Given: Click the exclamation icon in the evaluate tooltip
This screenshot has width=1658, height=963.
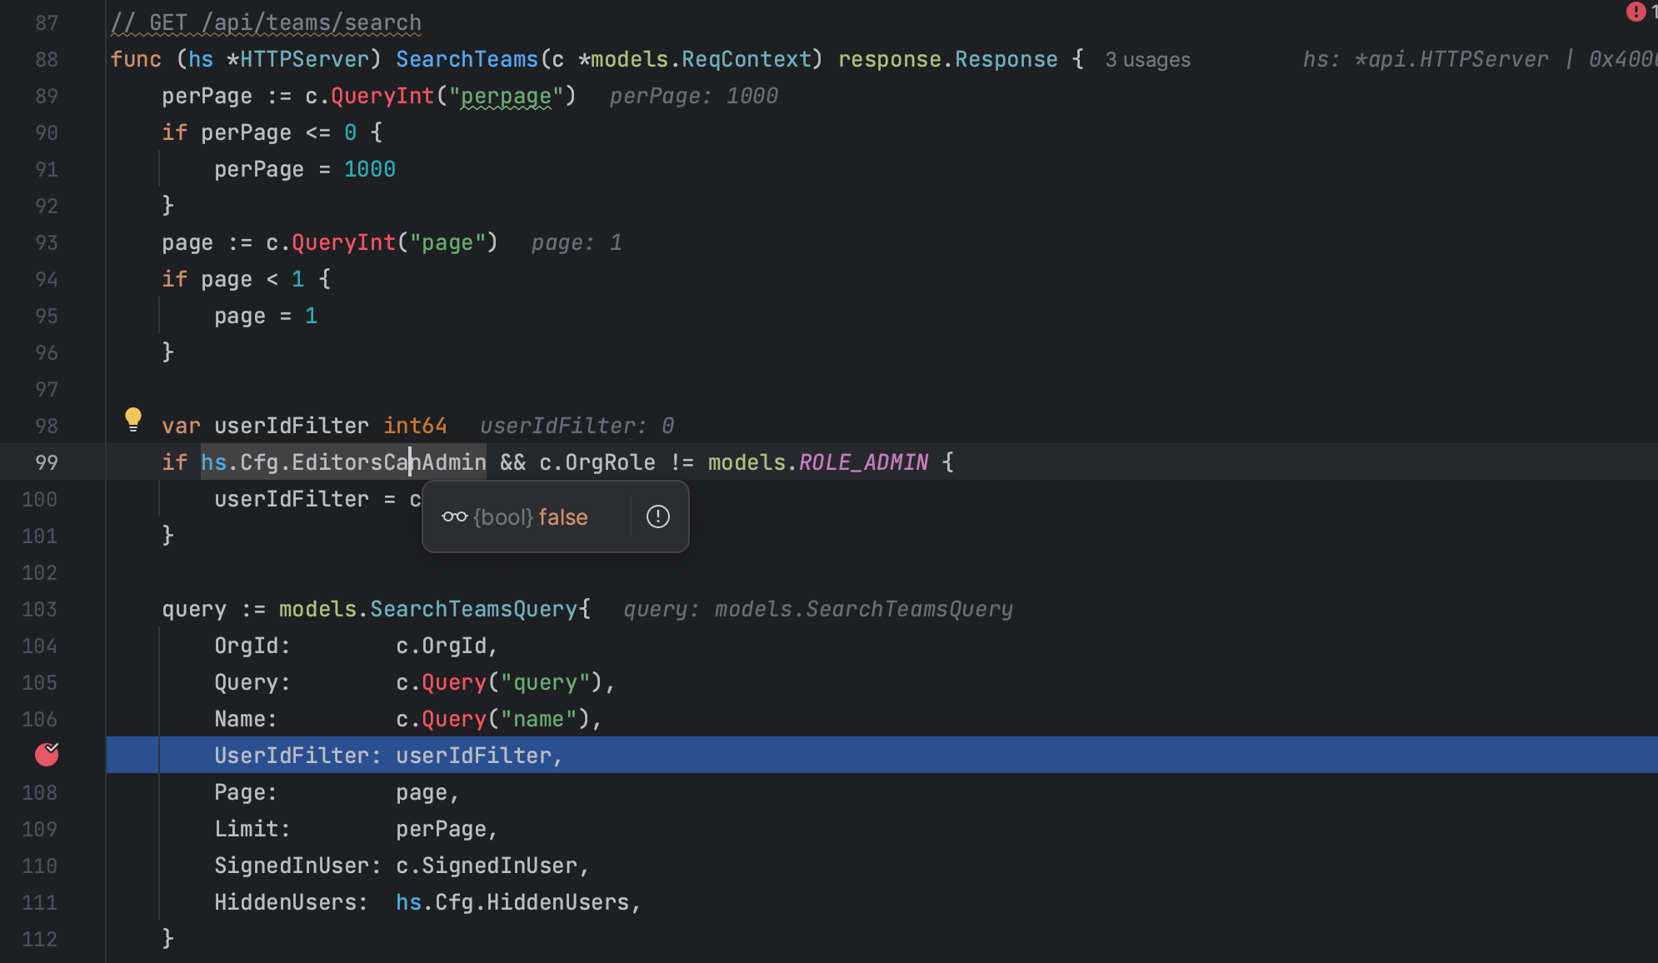Looking at the screenshot, I should pos(657,516).
